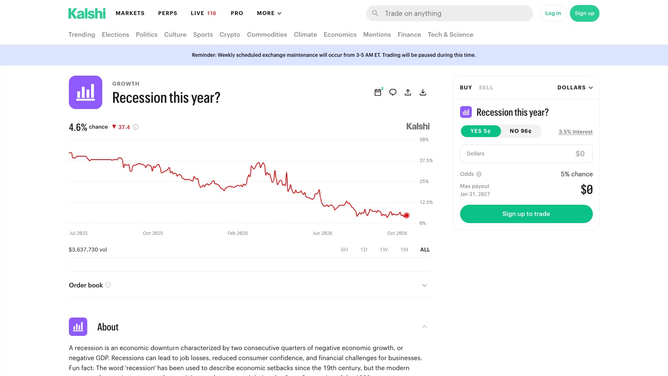Click the Kalshi logo in header
The height and width of the screenshot is (376, 668).
point(87,13)
